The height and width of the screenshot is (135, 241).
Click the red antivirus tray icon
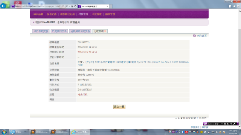click(186, 132)
